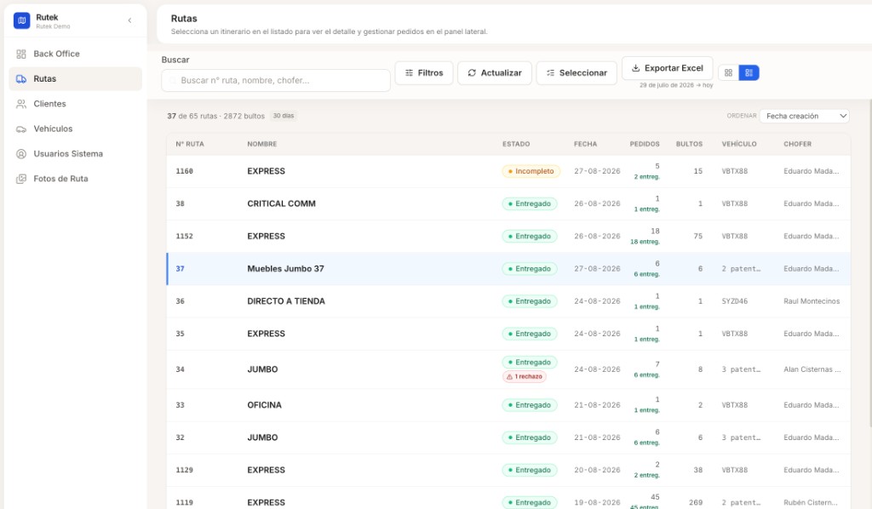The height and width of the screenshot is (509, 872).
Task: Collapse the sidebar with the chevron arrow
Action: (x=129, y=20)
